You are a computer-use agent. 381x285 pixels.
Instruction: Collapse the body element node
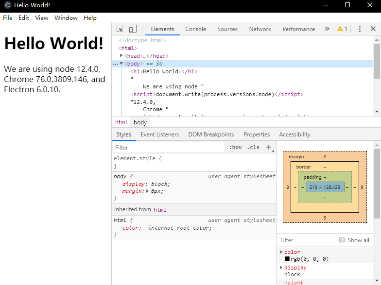pos(121,64)
